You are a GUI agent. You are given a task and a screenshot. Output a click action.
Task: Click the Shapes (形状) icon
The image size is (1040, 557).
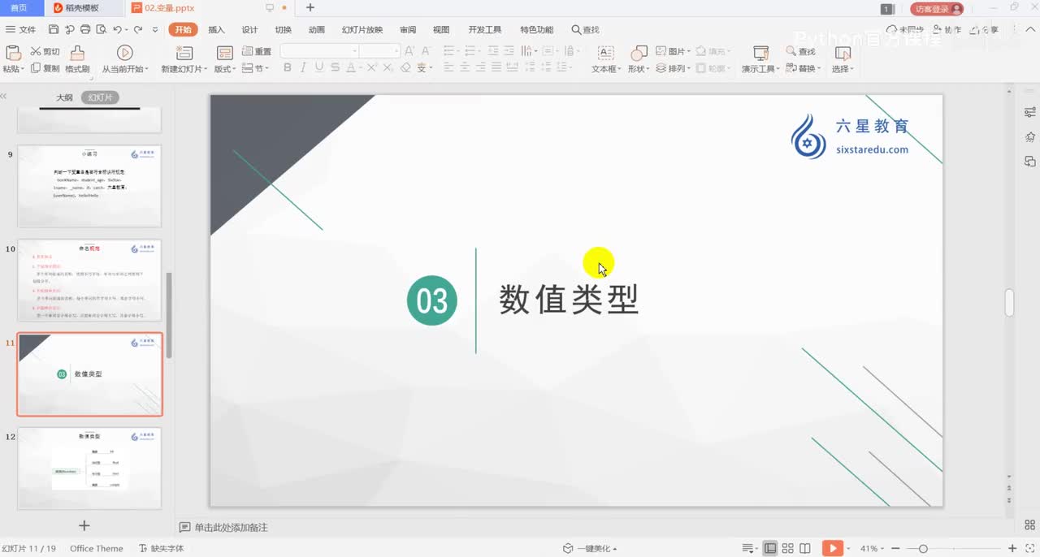(639, 53)
